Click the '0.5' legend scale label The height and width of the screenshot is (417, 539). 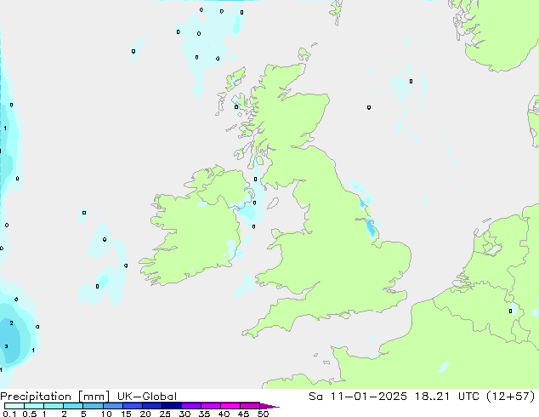[30, 414]
